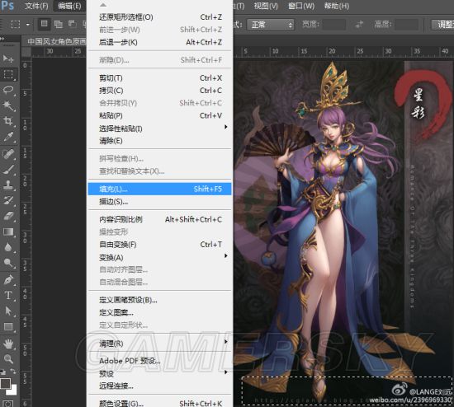Click the 调整 edge button

click(x=442, y=25)
